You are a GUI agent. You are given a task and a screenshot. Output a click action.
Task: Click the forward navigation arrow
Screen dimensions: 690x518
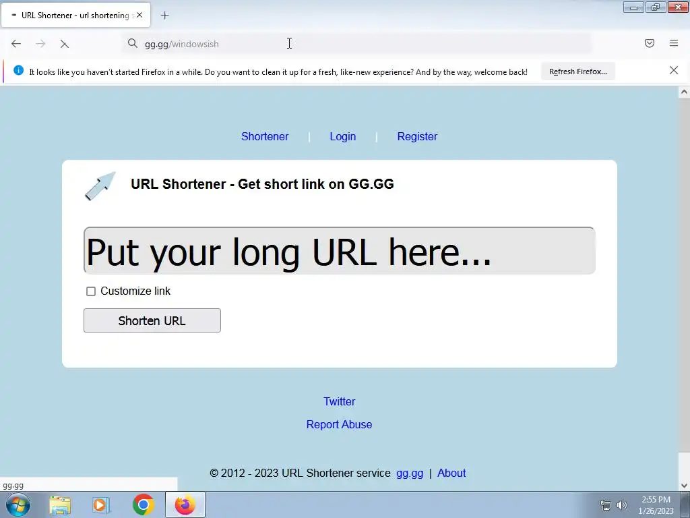40,44
